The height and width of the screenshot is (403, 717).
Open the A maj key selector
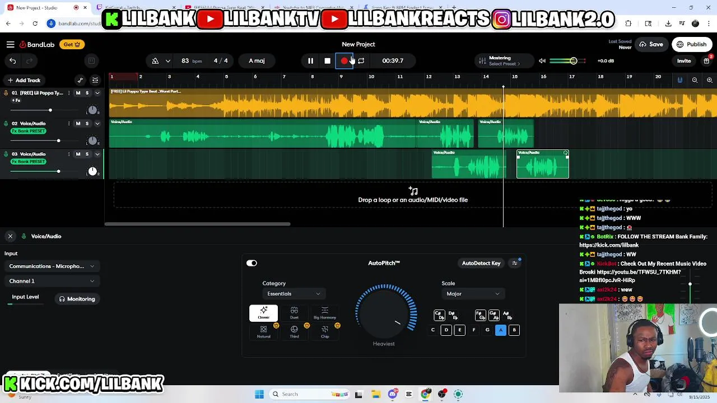click(257, 60)
